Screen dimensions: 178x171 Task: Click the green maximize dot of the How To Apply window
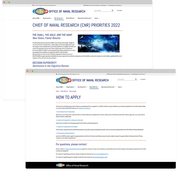pos(33,71)
